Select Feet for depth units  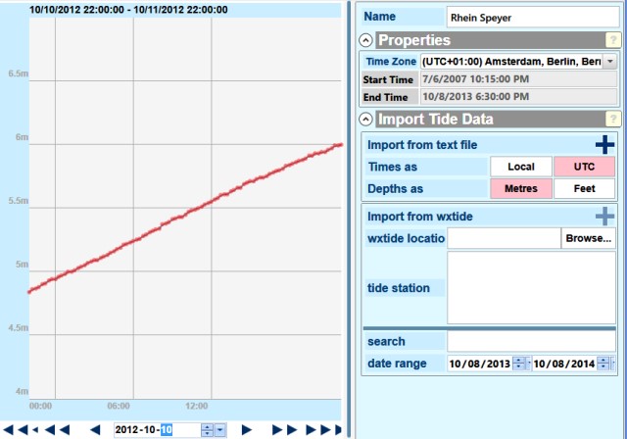(585, 189)
